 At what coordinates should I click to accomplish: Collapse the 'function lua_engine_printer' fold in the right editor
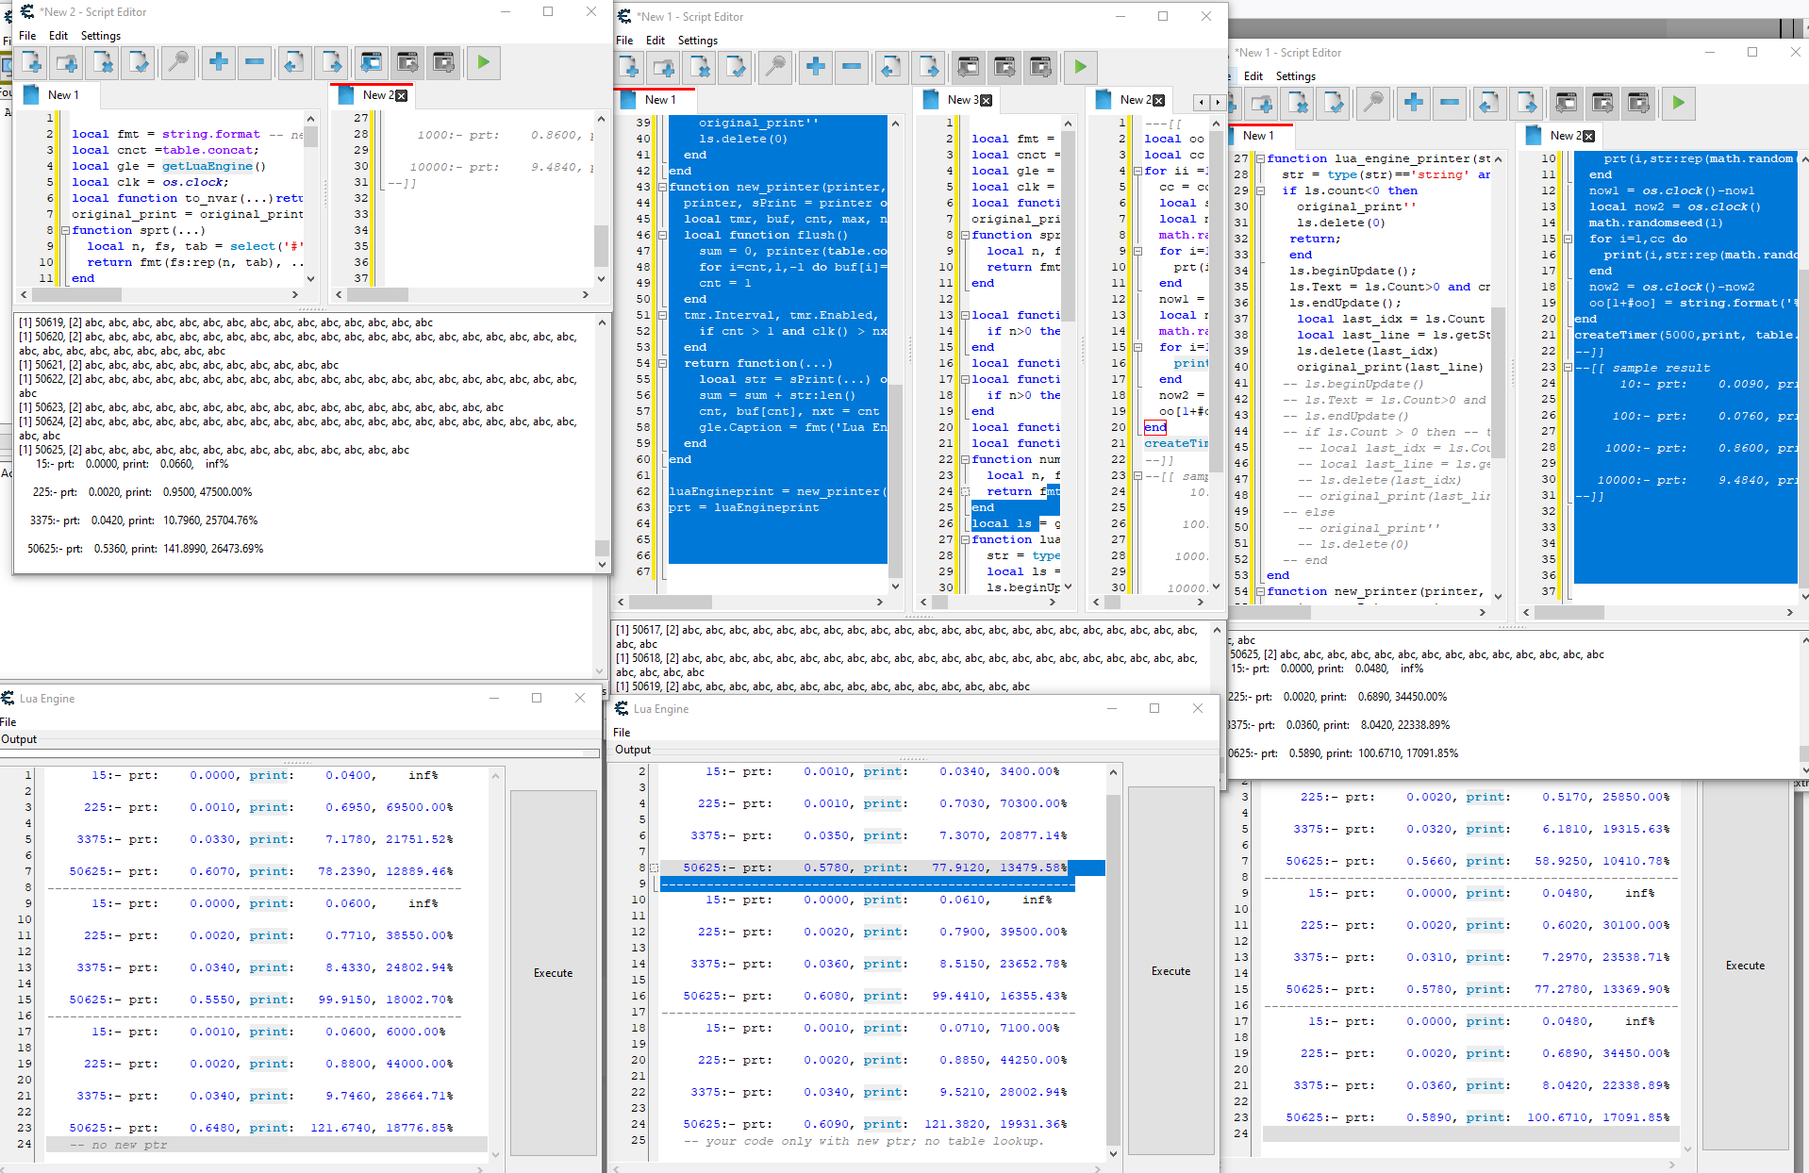[x=1259, y=159]
